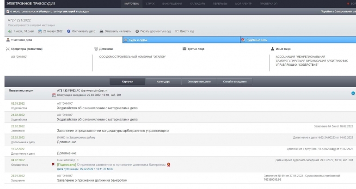The image size is (356, 189).
Task: Click the printer icon for Отправить на печать
Action: tap(101, 31)
